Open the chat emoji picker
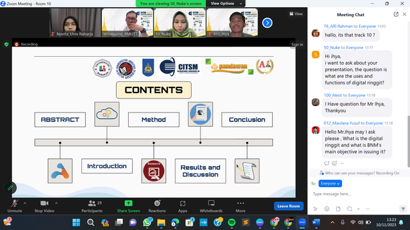This screenshot has width=410, height=230. coord(327,209)
